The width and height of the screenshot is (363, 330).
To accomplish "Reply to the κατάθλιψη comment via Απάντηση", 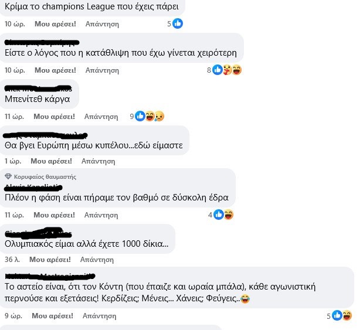I will 102,70.
